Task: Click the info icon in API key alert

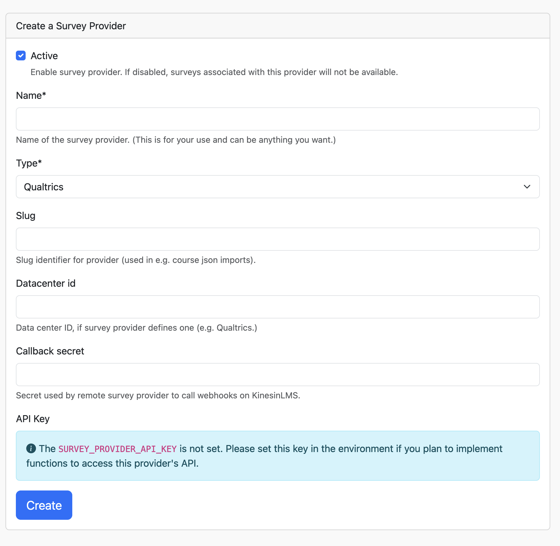Action: point(31,448)
